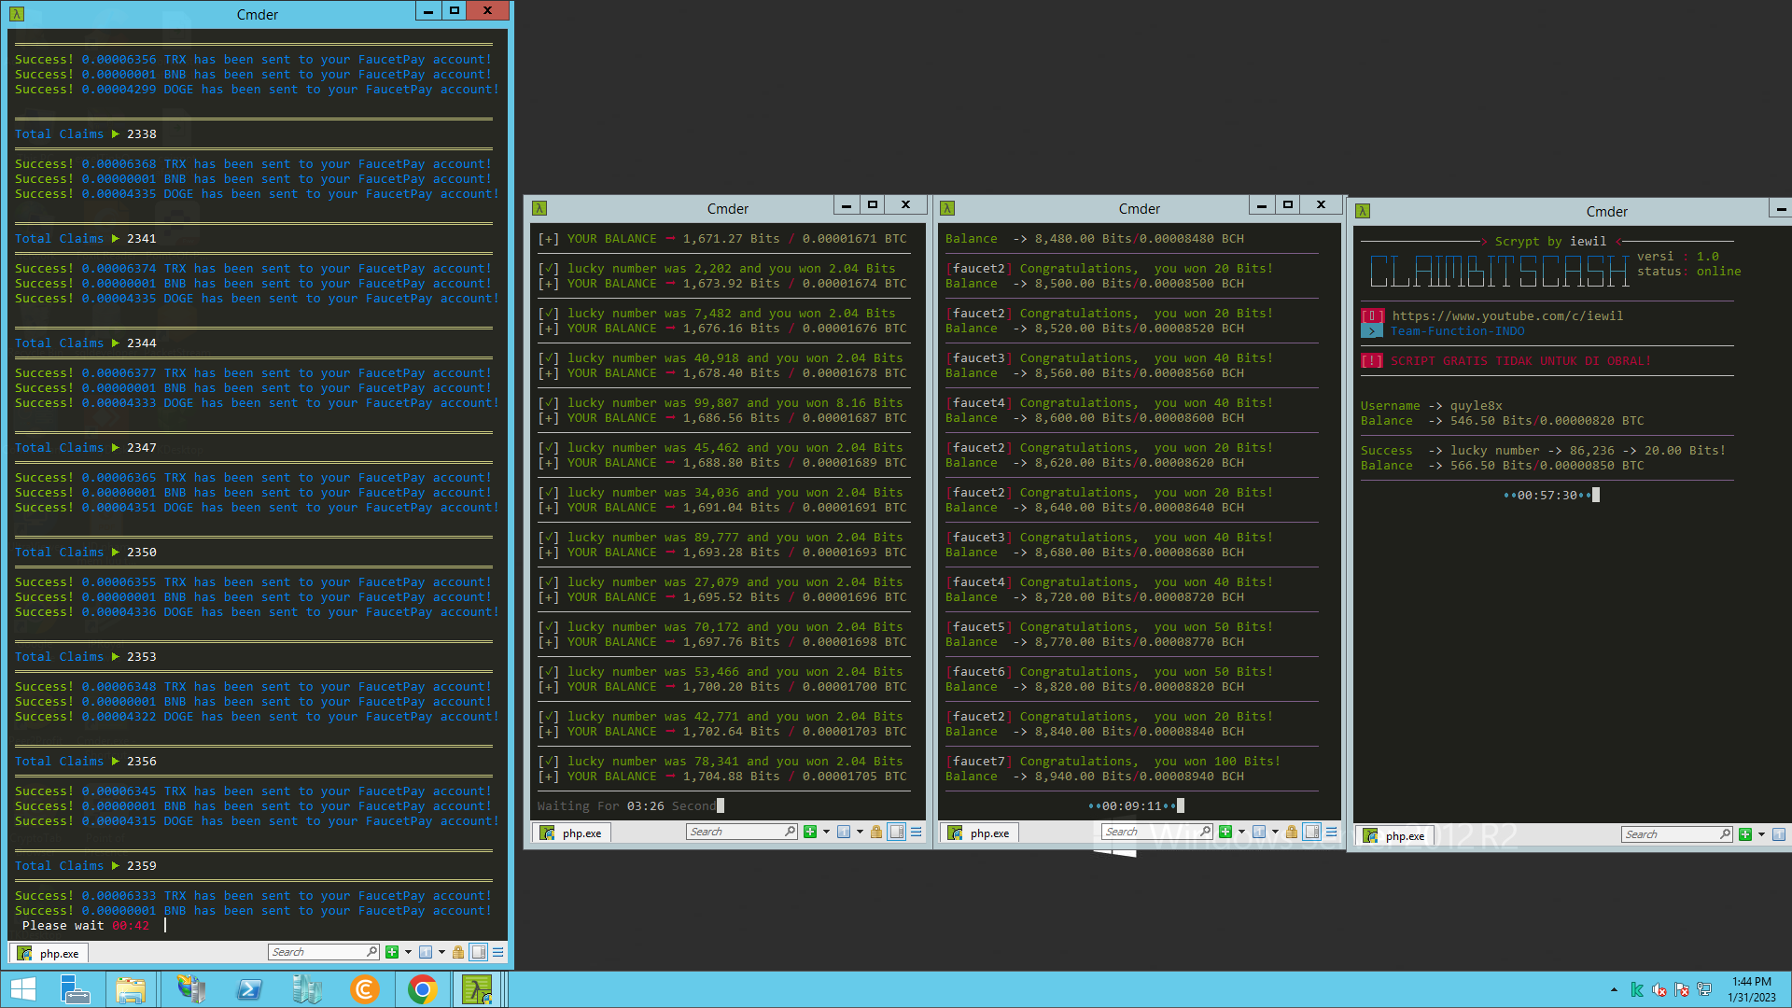Click the lambda title icon of the ClaimBits Cmder window
Viewport: 1792px width, 1008px height.
pyautogui.click(x=1363, y=211)
